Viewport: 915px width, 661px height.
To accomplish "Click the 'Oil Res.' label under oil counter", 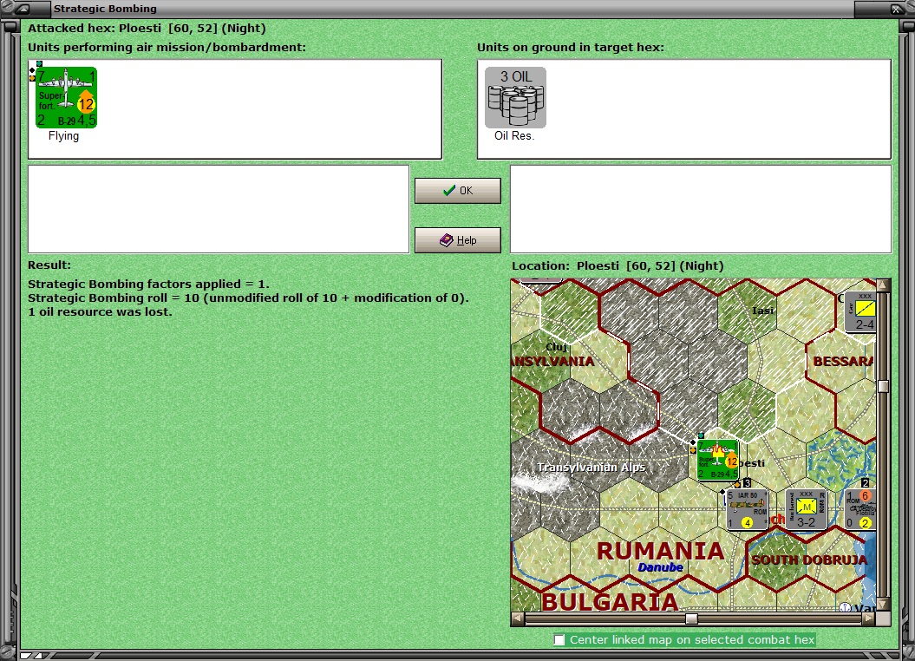I will (x=514, y=136).
